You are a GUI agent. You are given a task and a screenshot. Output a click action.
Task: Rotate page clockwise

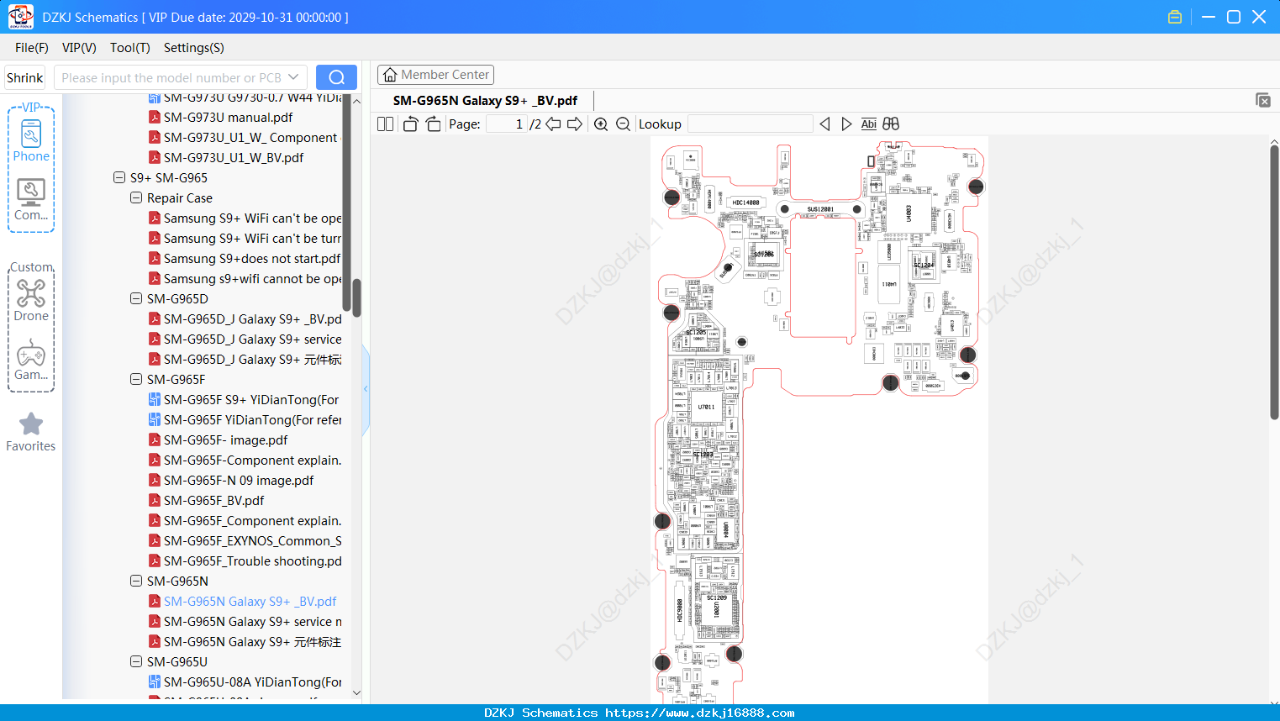(433, 124)
